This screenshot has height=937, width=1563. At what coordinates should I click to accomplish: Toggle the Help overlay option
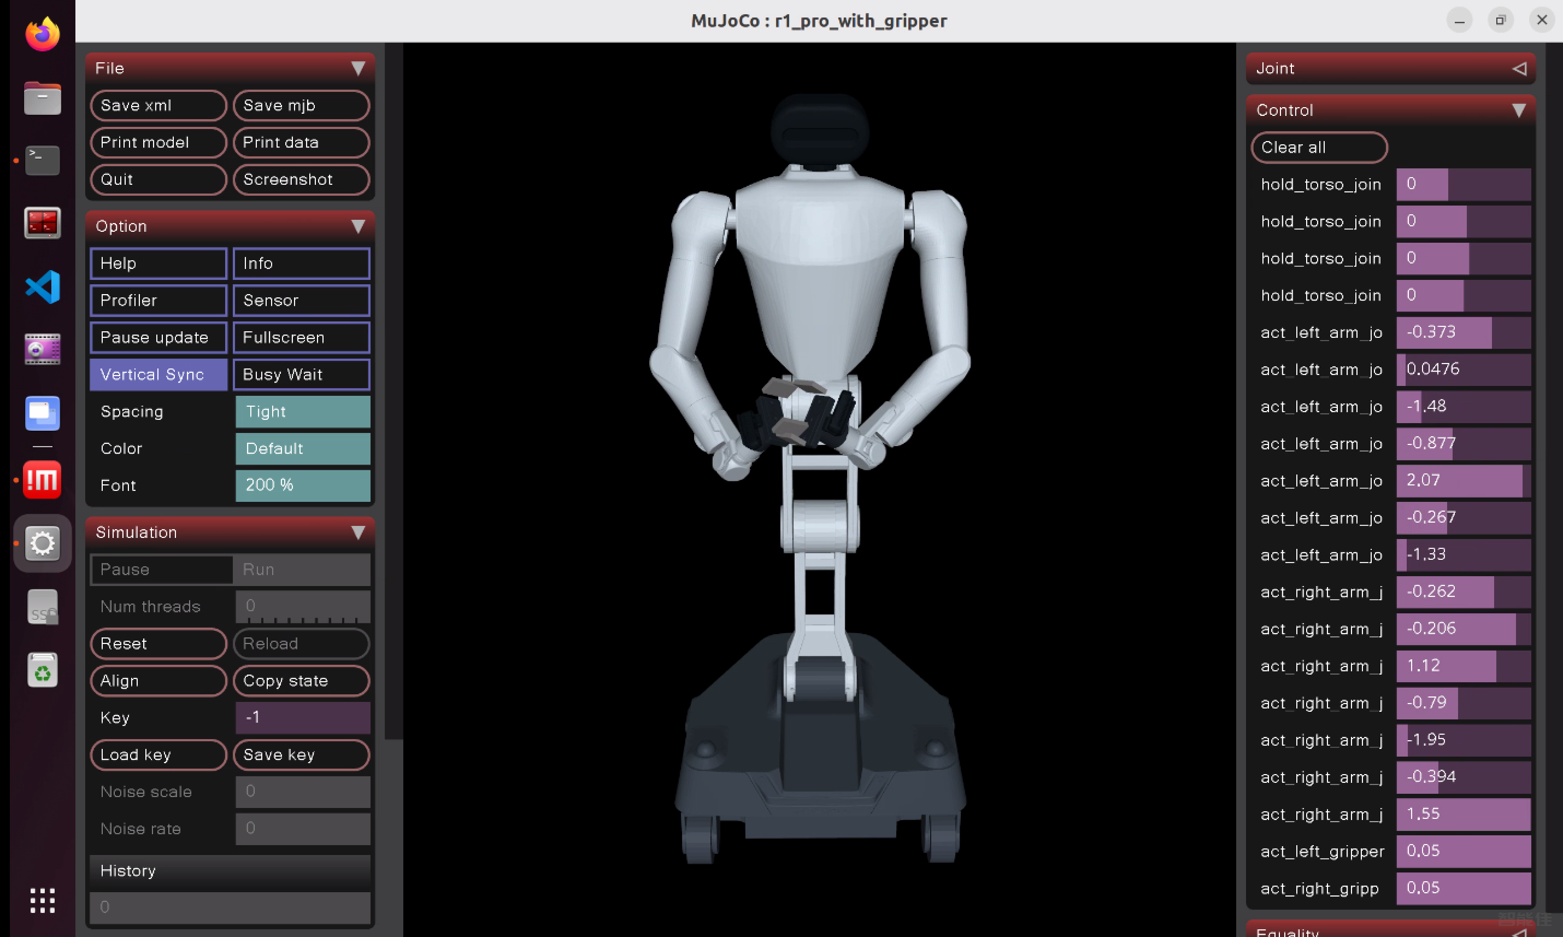coord(158,263)
